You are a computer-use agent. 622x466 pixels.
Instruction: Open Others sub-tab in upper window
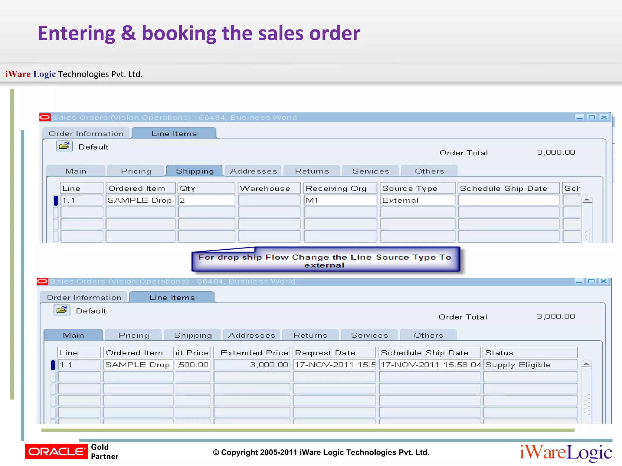pyautogui.click(x=429, y=171)
